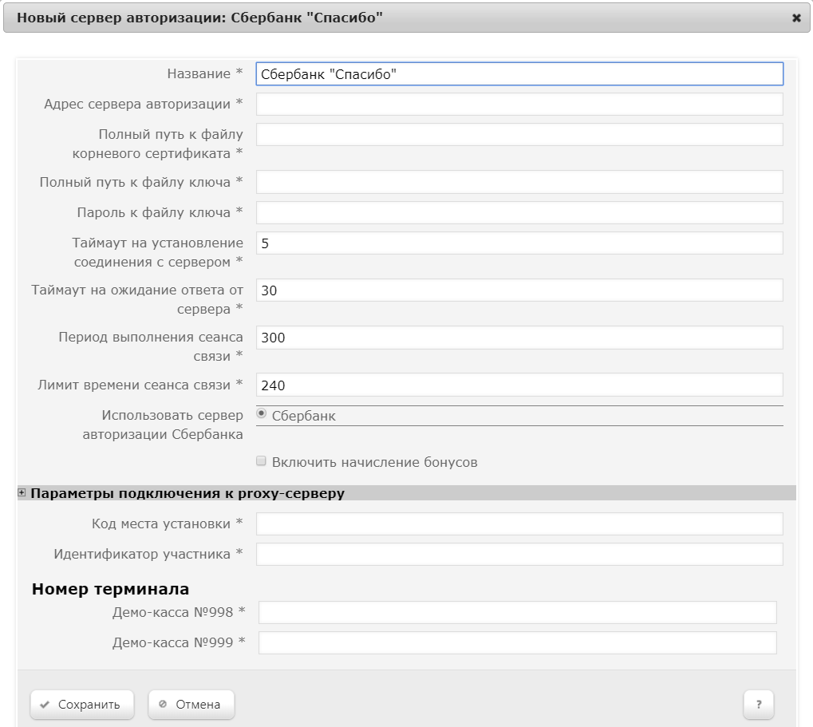Click the Номер терминала heading
Screen dimensions: 813x727
(x=110, y=589)
